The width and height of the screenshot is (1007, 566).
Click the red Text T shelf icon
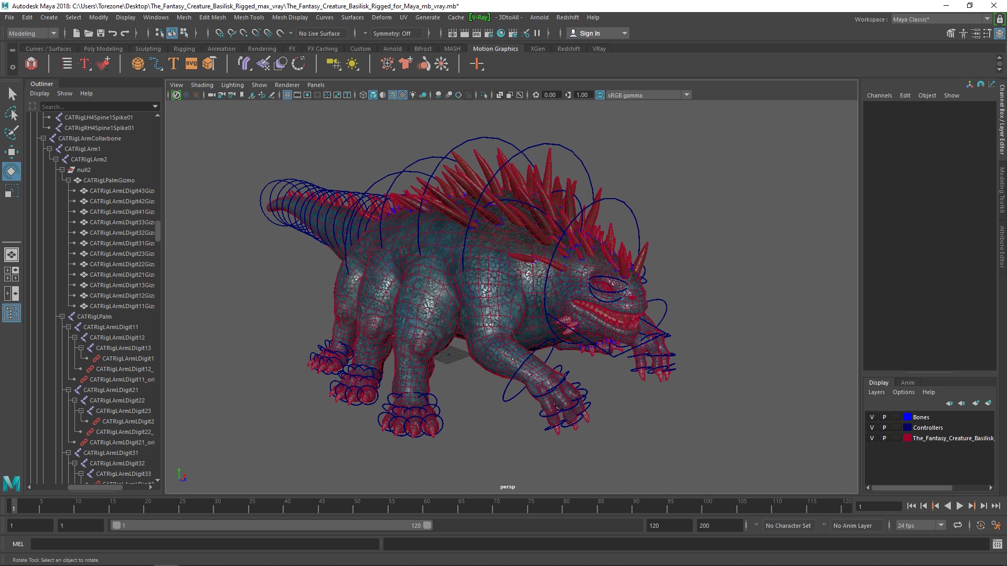[x=85, y=64]
